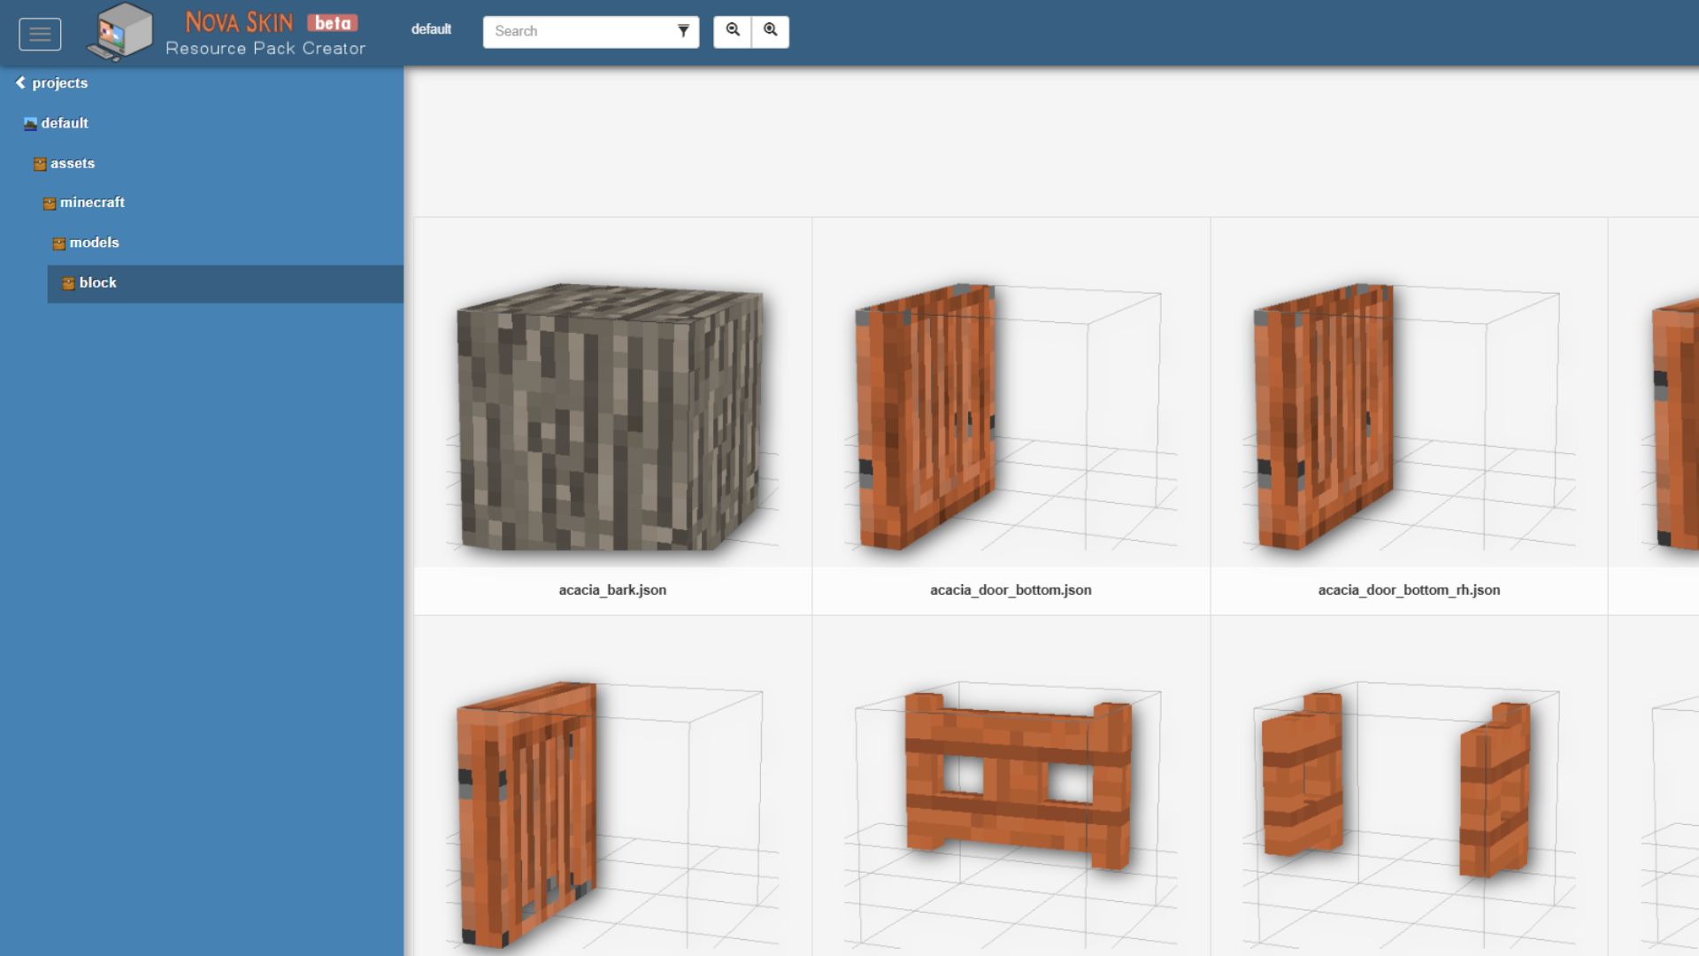Go back using projects chevron arrow
The height and width of the screenshot is (956, 1699).
20,82
